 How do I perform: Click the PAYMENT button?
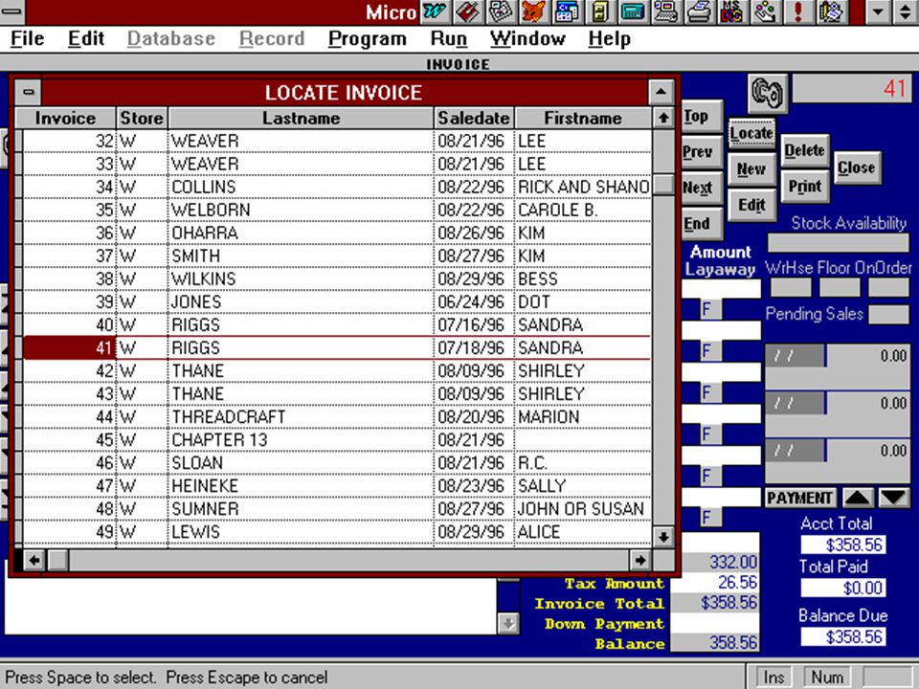coord(800,499)
